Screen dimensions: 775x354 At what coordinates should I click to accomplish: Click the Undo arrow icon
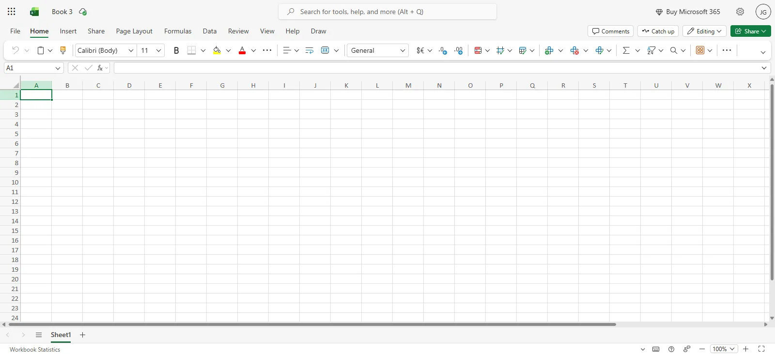click(x=15, y=50)
